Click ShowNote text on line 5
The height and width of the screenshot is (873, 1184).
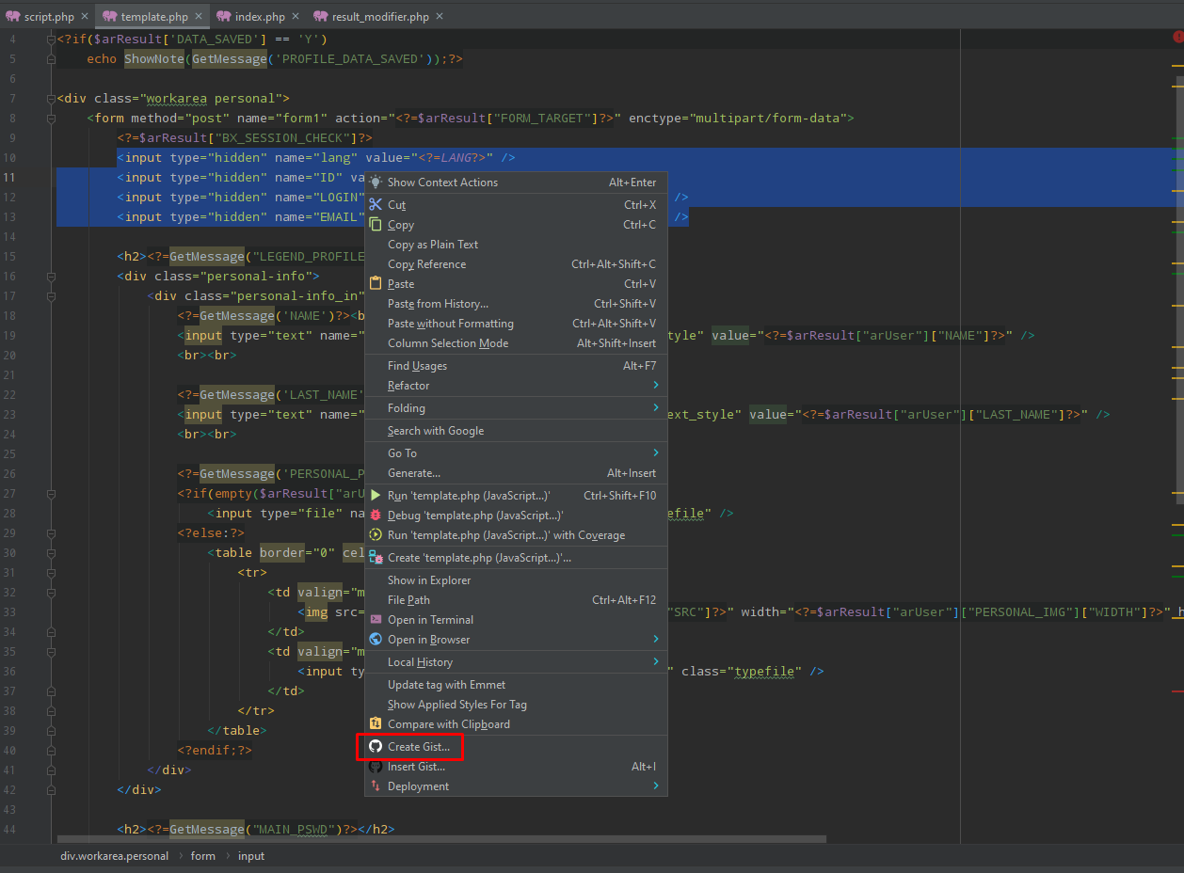pyautogui.click(x=154, y=59)
